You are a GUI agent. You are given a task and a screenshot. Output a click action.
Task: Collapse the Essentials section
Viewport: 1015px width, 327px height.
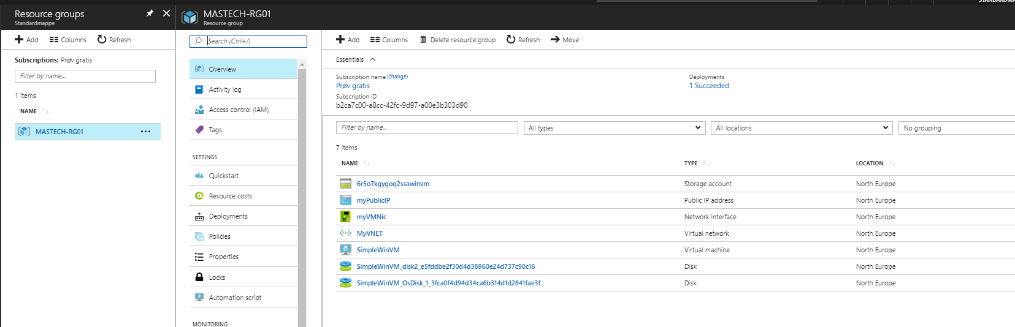pos(372,59)
